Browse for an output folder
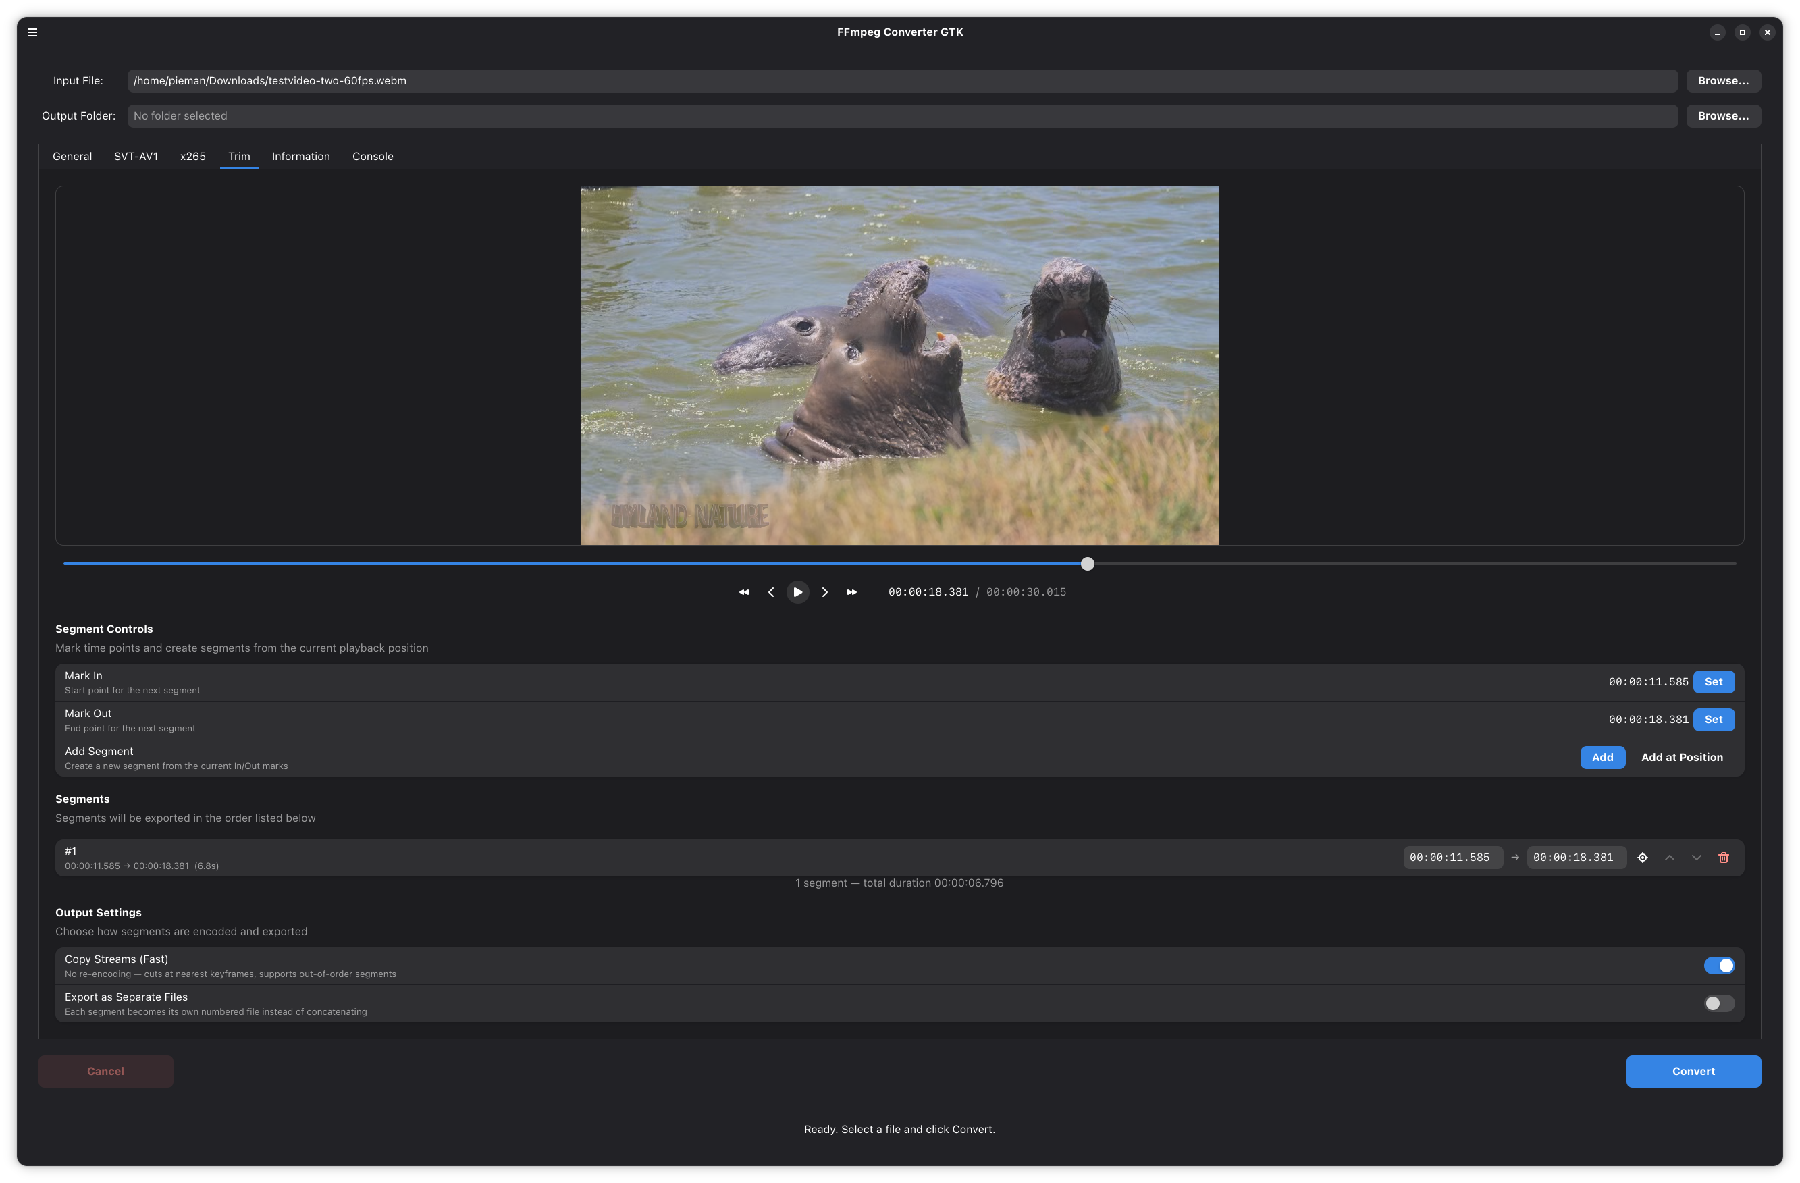Image resolution: width=1800 pixels, height=1183 pixels. (1722, 115)
